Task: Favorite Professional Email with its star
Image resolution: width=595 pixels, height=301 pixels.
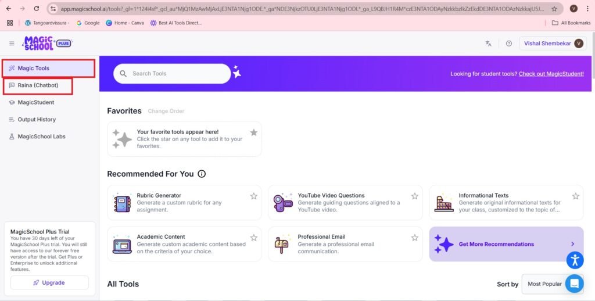Action: [x=415, y=238]
